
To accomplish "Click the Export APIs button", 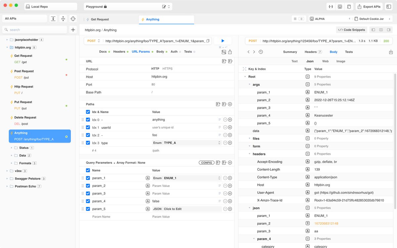I will 369,6.
